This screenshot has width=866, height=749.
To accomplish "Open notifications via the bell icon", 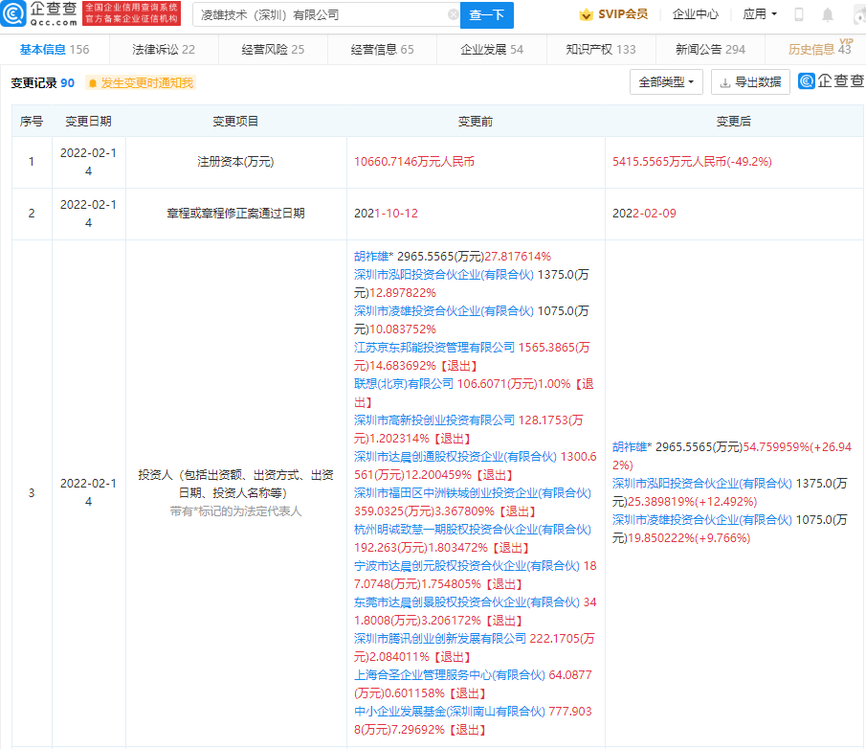I will tap(828, 15).
